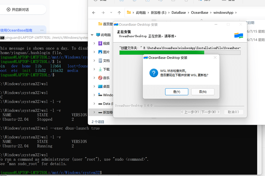Open the recent locations dropdown chevron
The image size is (265, 176).
pos(111,13)
